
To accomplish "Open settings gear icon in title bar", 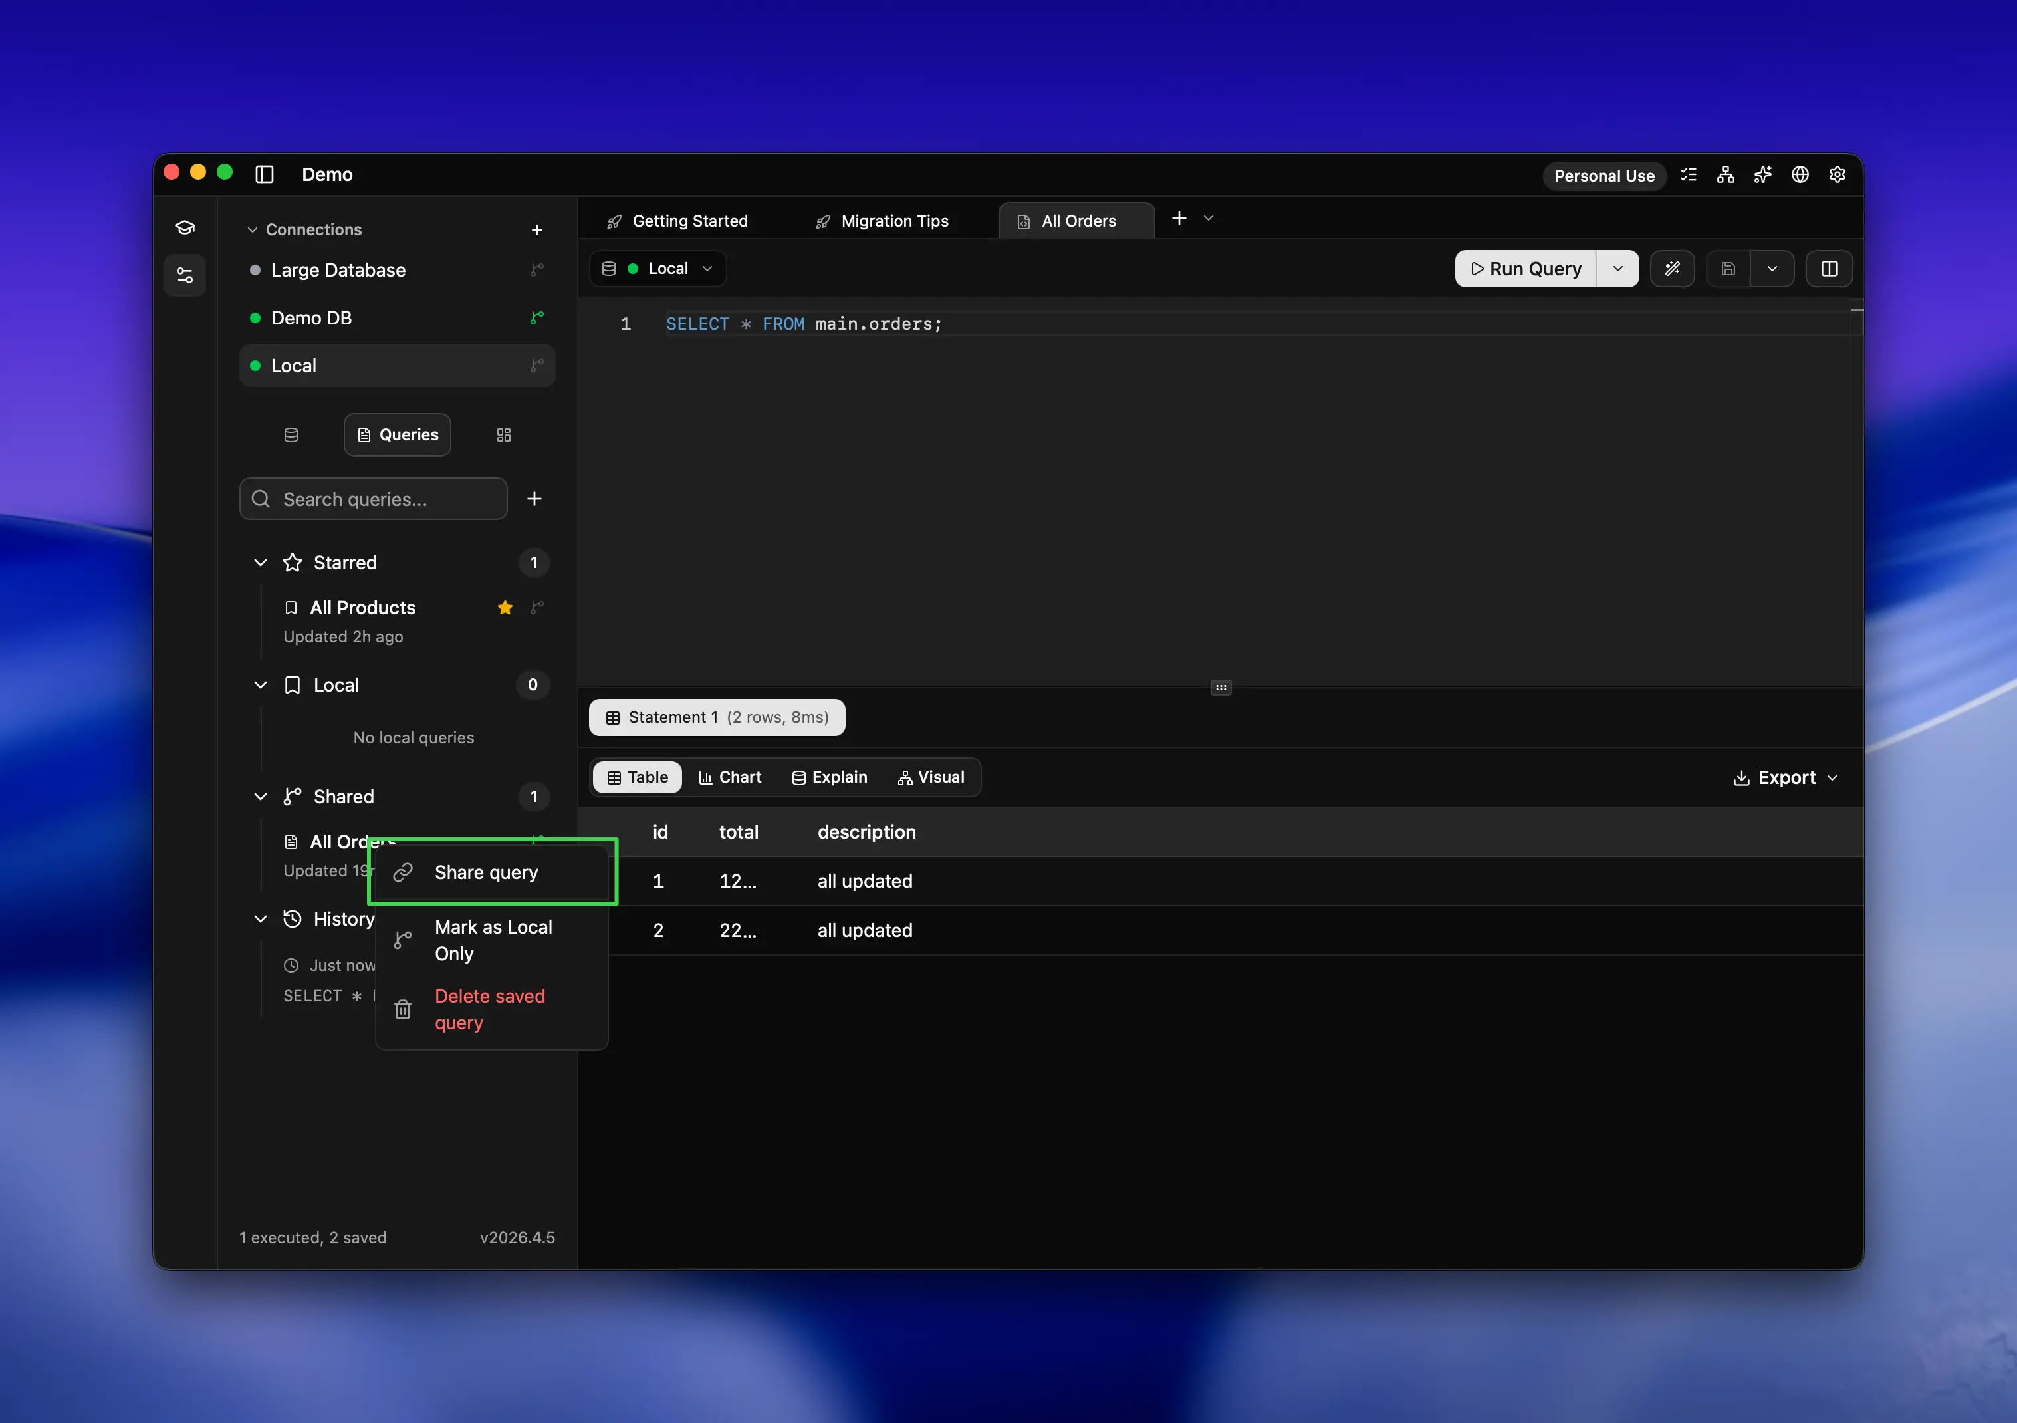I will point(1837,174).
